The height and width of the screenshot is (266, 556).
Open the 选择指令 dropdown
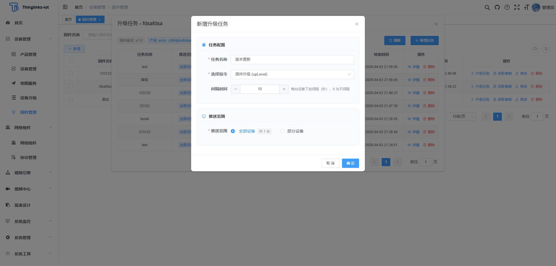tap(292, 74)
